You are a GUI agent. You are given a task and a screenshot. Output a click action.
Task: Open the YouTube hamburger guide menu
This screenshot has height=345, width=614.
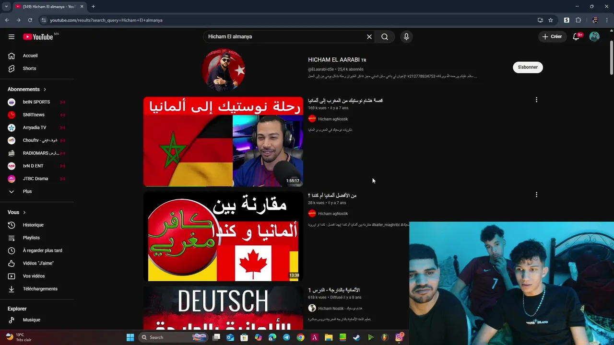click(x=12, y=37)
